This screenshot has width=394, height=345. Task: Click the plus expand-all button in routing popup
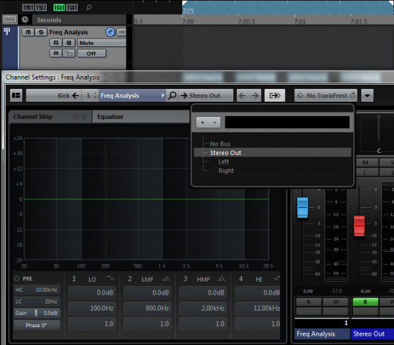(203, 122)
